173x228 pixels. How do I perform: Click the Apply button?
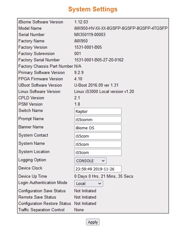93,222
